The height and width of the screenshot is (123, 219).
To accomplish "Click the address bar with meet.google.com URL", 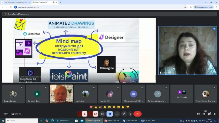I will [x=99, y=7].
